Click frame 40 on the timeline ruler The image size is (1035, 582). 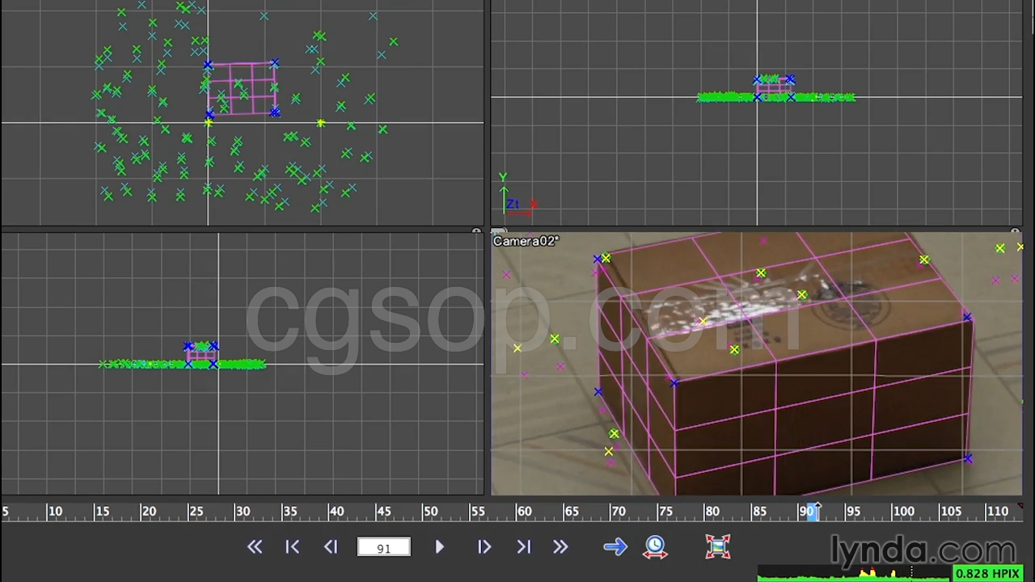pos(336,511)
